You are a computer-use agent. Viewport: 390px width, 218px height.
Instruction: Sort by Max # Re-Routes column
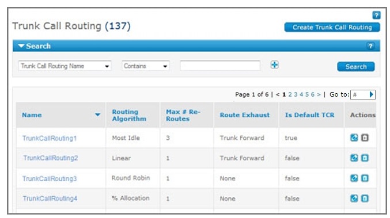[183, 115]
